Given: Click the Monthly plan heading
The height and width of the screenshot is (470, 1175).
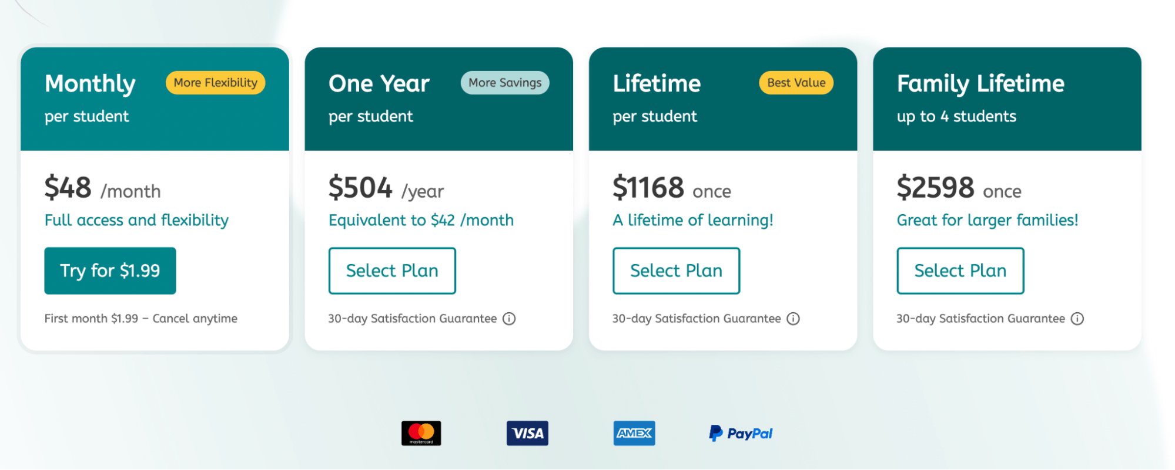Looking at the screenshot, I should pyautogui.click(x=89, y=84).
